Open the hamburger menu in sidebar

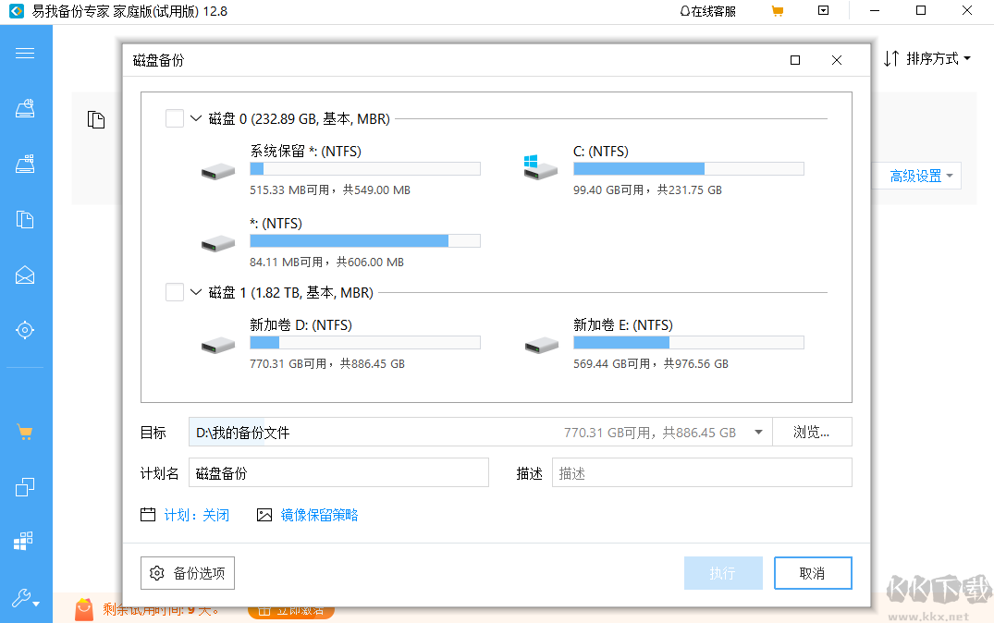(x=25, y=53)
